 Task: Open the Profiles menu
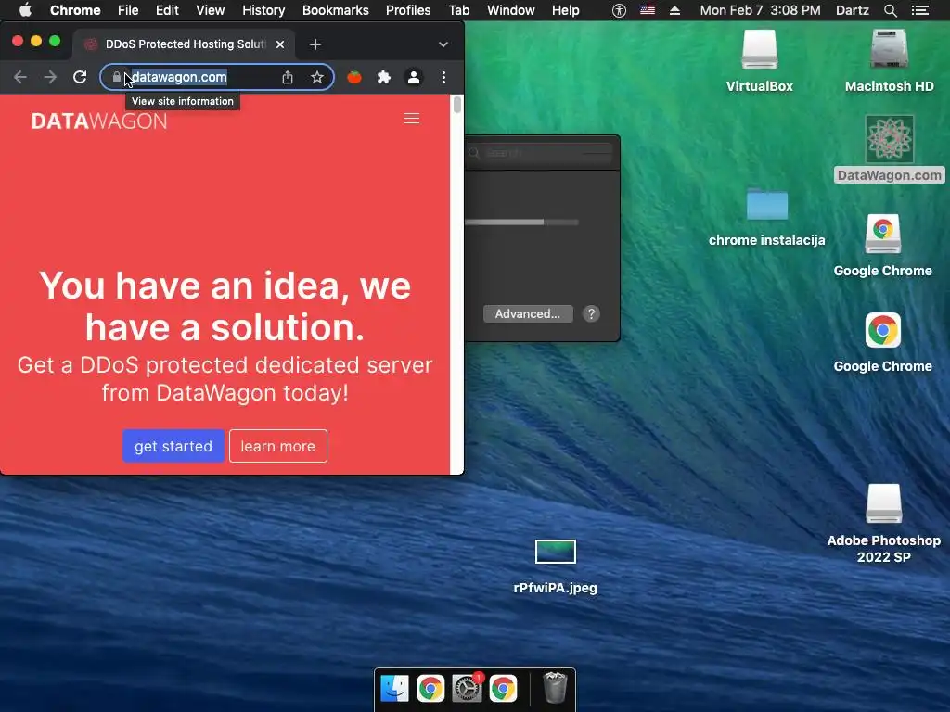pos(408,10)
